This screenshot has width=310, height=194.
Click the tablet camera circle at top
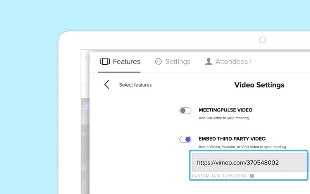pyautogui.click(x=262, y=40)
